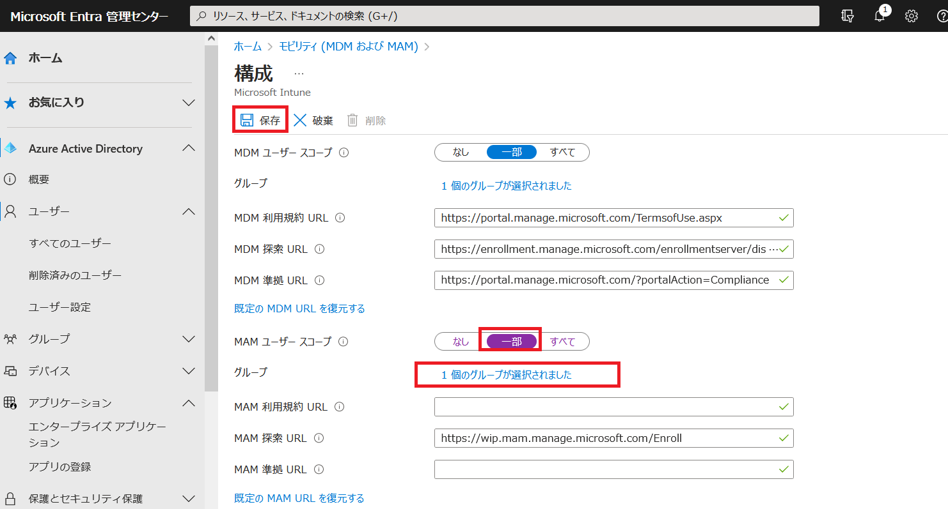
Task: Click the 保護とセキュリティ保護 lock icon
Action: click(10, 499)
